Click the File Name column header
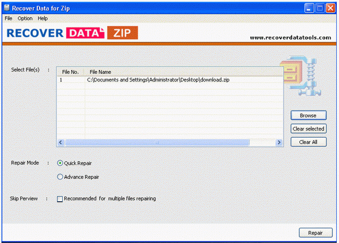 coord(184,72)
